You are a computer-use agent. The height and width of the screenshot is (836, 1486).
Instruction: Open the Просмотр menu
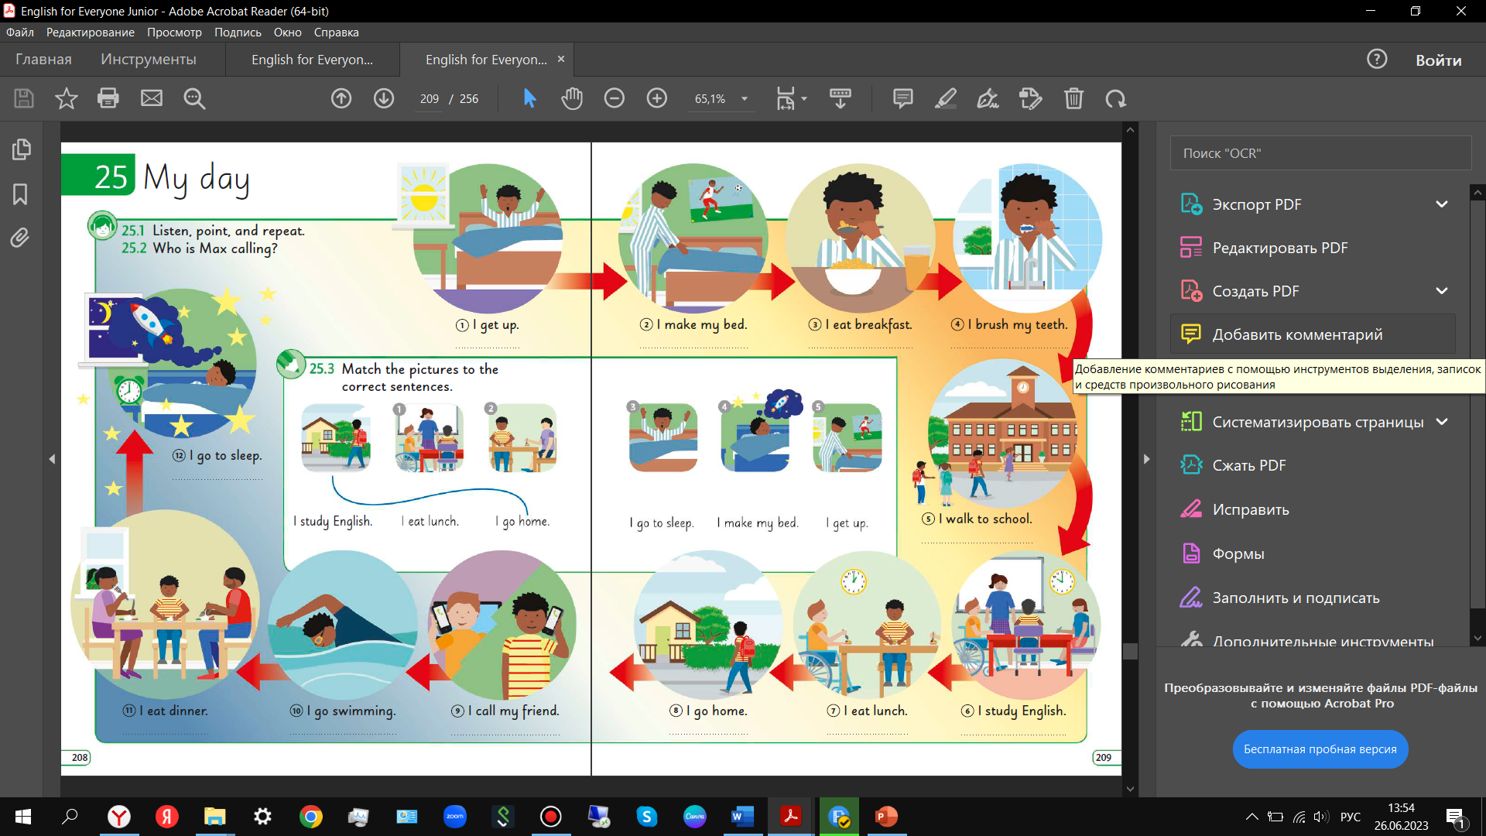[174, 33]
